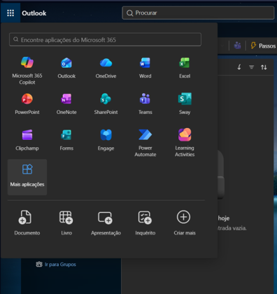Create a new Livro workbook
Image resolution: width=277 pixels, height=294 pixels.
(66, 223)
